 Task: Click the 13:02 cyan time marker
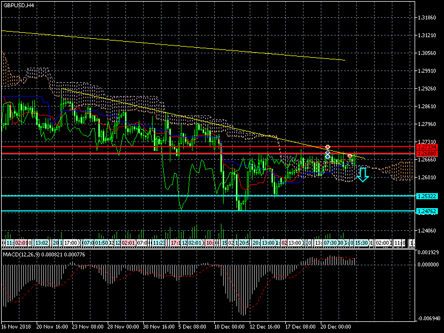(42, 243)
